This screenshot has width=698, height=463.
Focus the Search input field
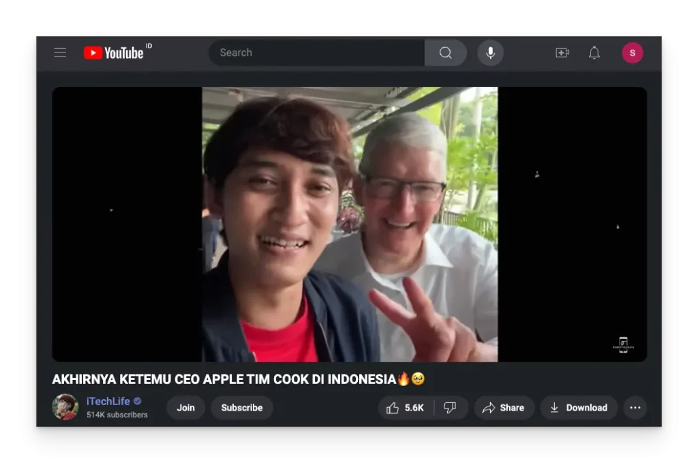click(x=316, y=52)
